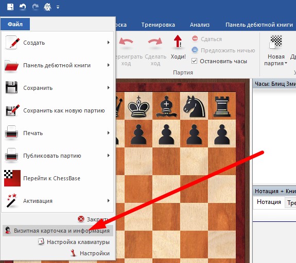Open the 'Файл' menu tab
296x263 pixels.
pyautogui.click(x=15, y=24)
